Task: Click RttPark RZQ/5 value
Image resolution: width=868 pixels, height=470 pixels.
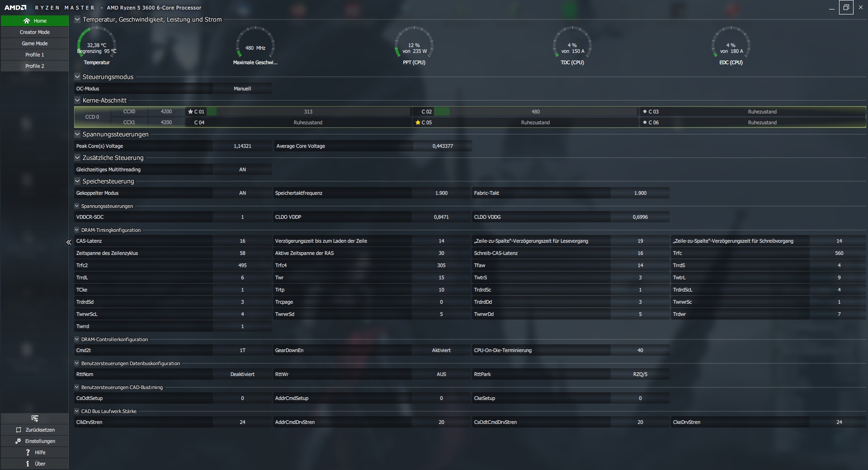Action: pos(640,374)
